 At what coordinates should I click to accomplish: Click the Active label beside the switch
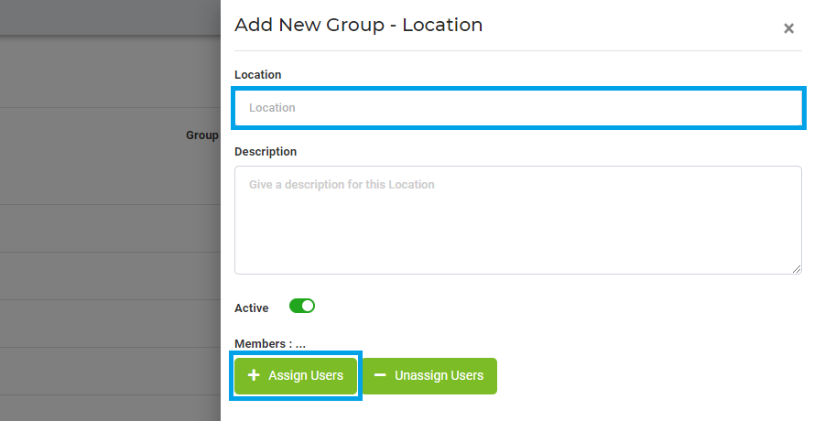tap(252, 308)
